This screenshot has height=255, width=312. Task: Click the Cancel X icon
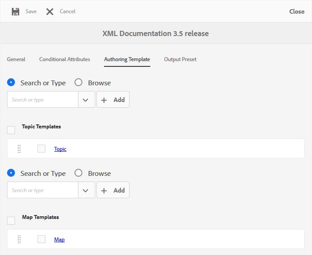coord(50,11)
